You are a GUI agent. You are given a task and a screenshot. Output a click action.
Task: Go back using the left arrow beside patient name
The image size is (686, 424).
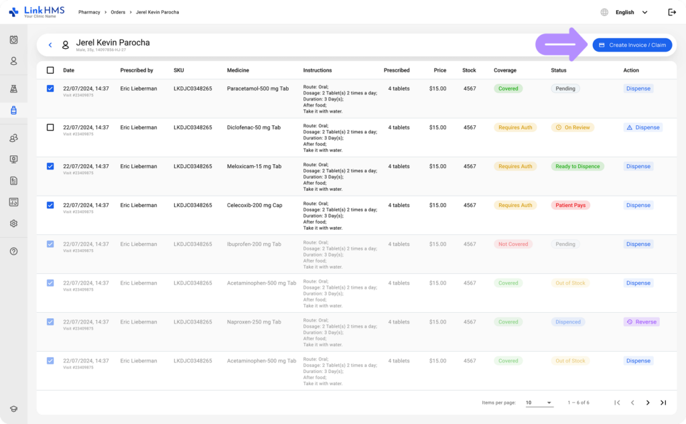coord(50,45)
